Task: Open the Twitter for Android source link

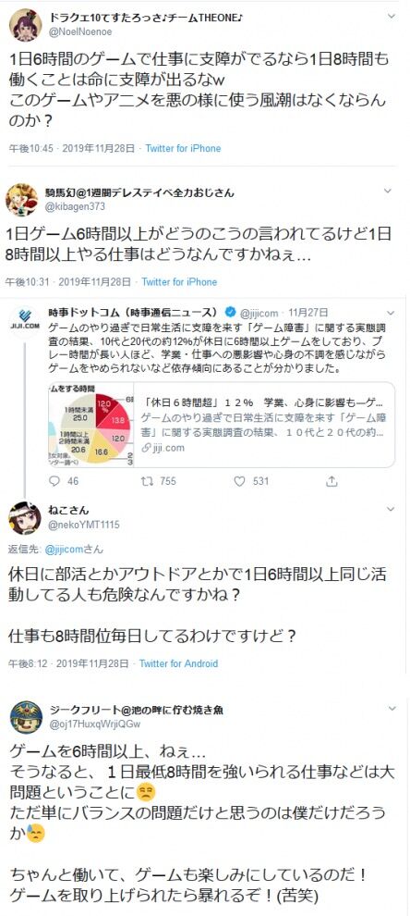Action: coord(178,663)
